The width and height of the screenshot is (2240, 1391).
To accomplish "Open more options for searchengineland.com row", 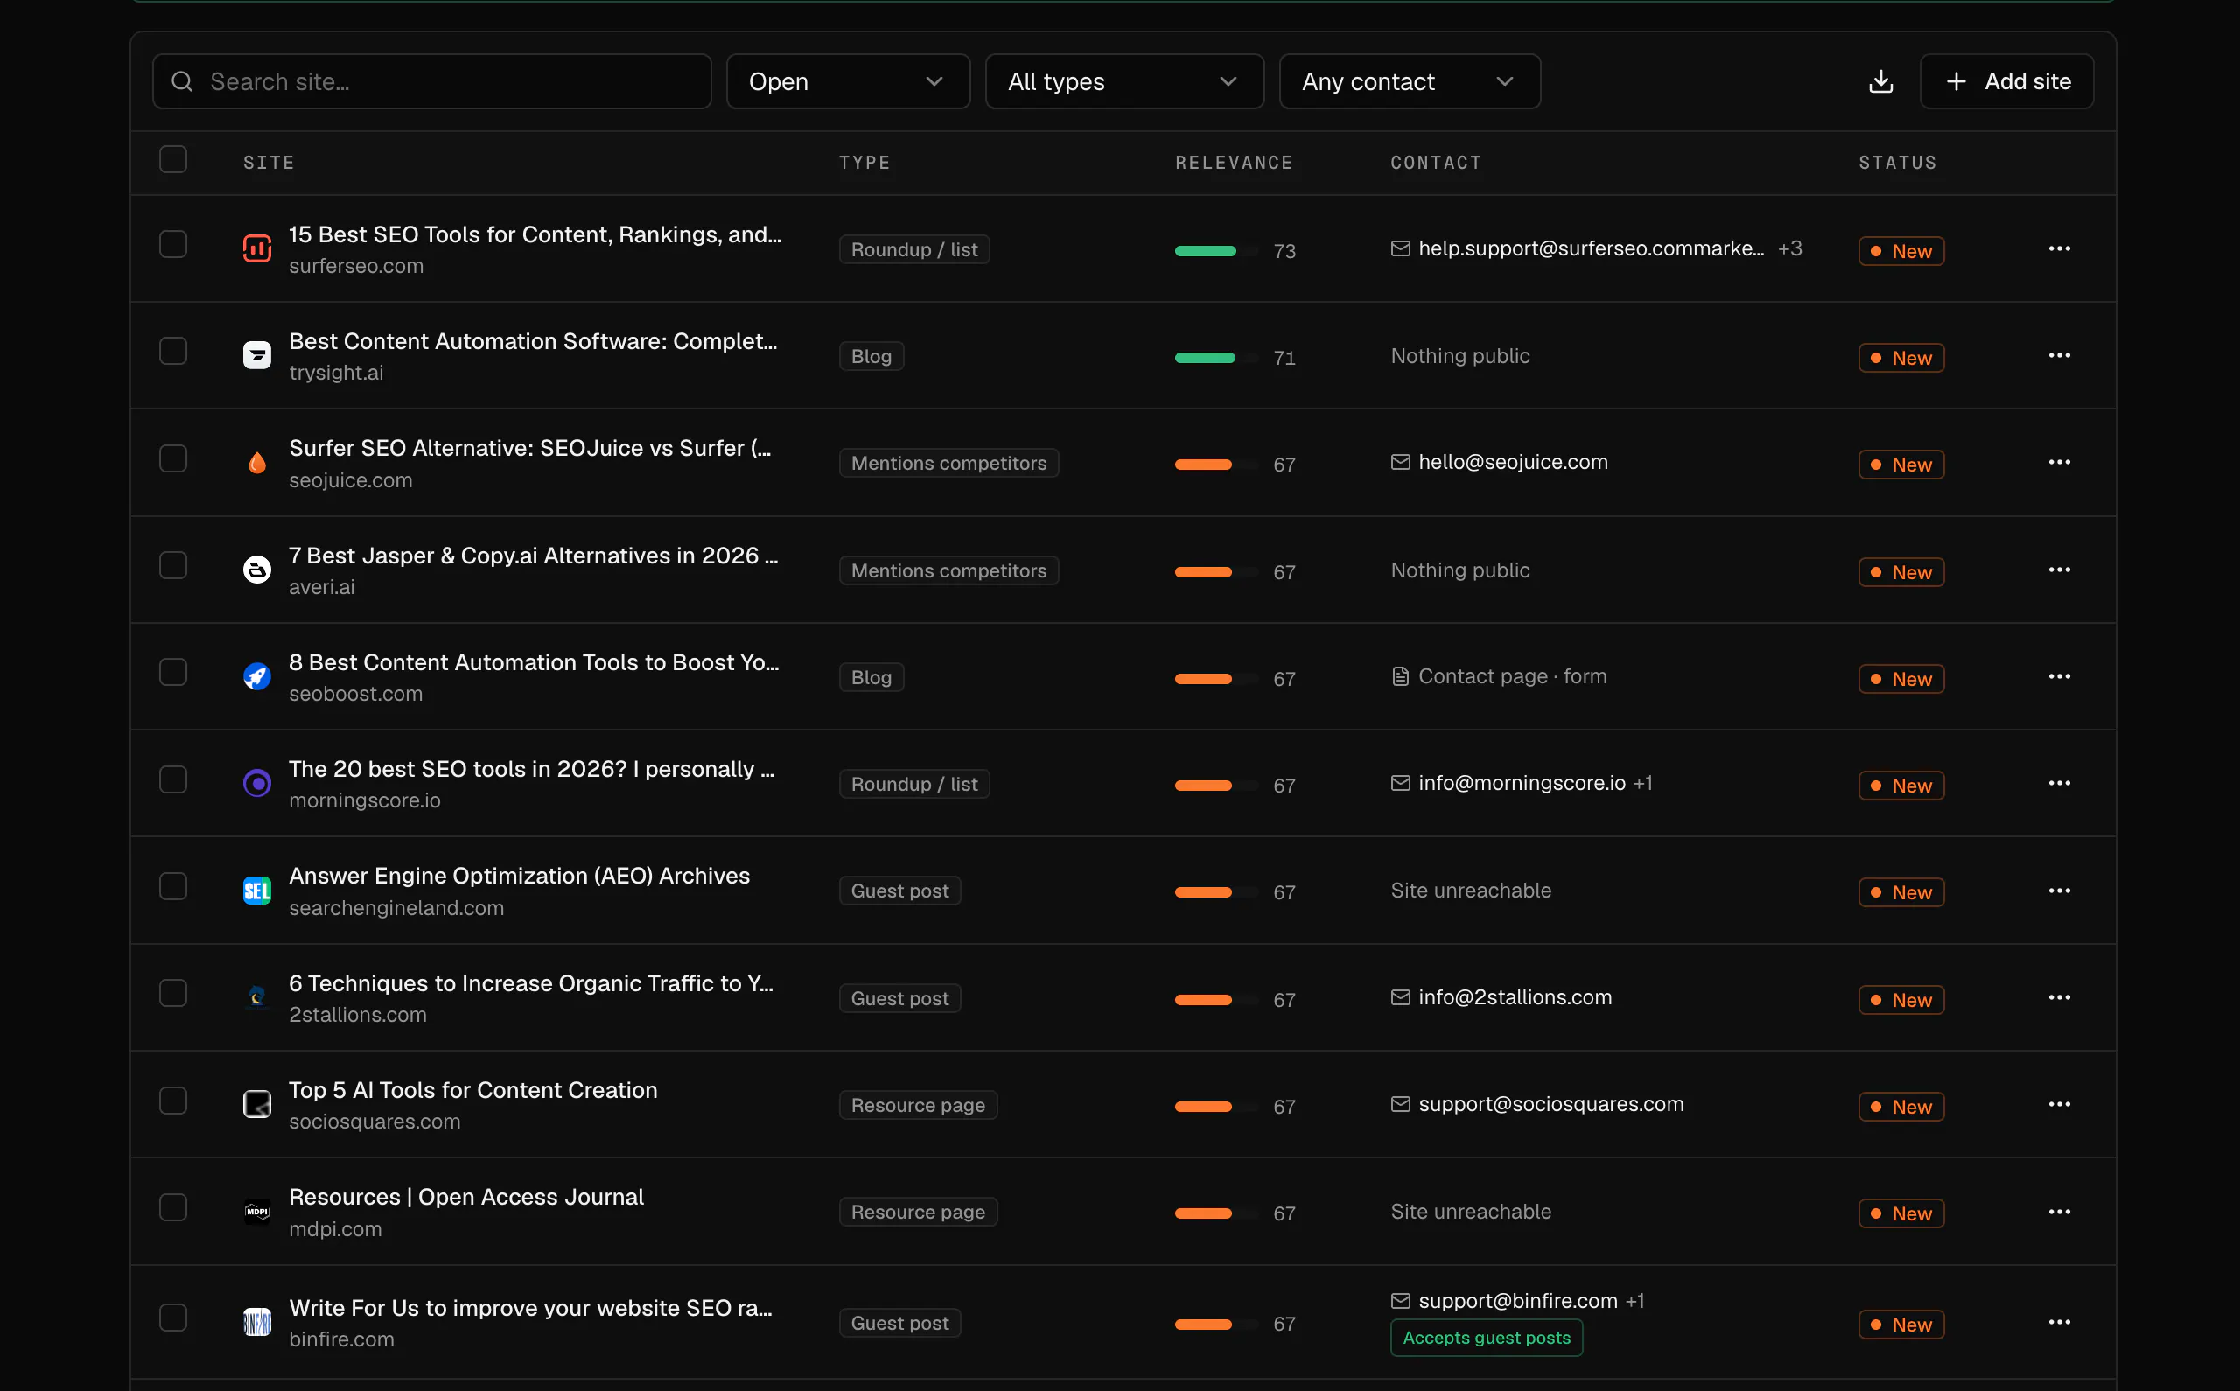I will pos(2059,891).
